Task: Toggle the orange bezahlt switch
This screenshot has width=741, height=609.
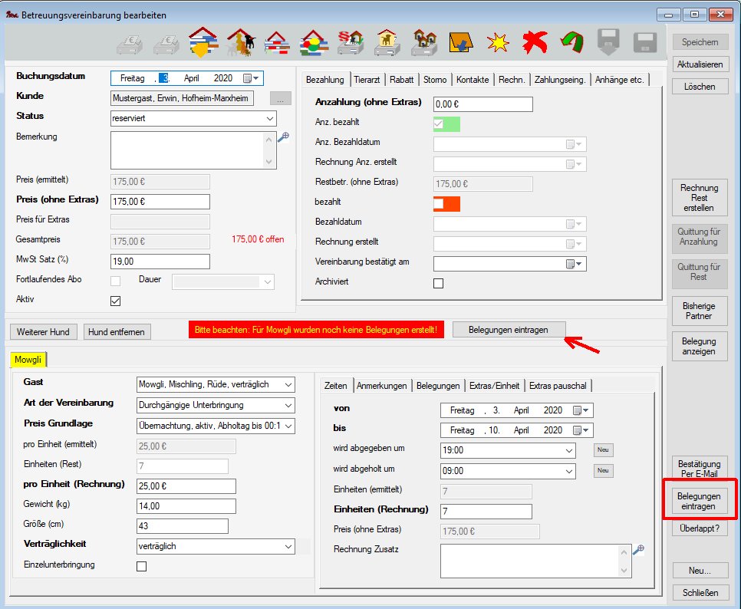Action: coord(446,203)
